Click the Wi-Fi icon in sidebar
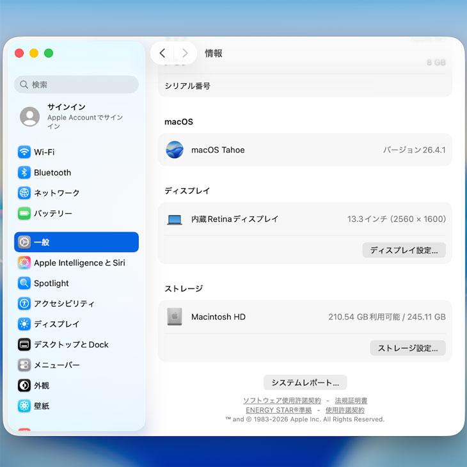 [x=24, y=152]
